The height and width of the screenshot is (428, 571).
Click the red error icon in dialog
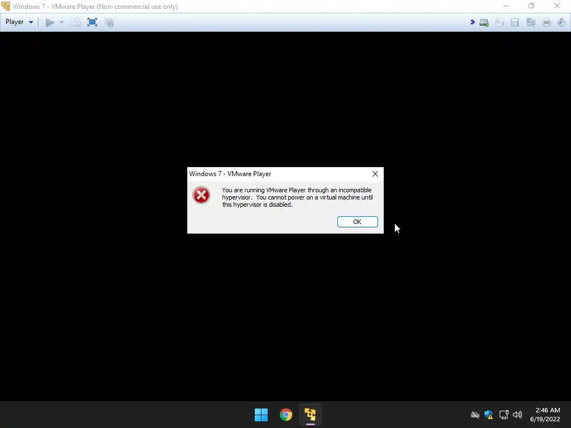tap(201, 195)
